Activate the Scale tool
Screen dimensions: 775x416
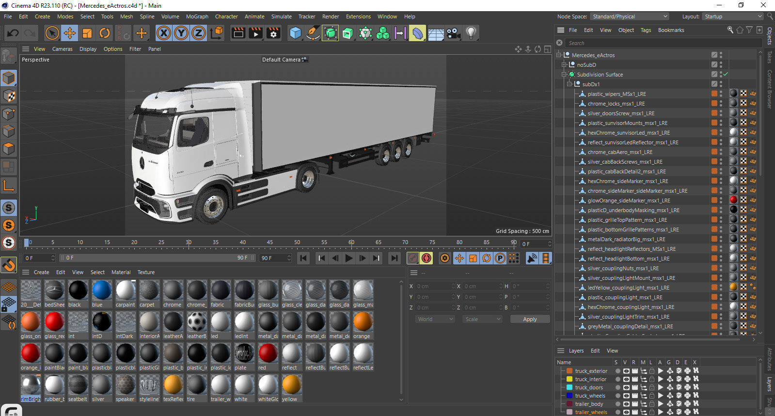[x=87, y=33]
